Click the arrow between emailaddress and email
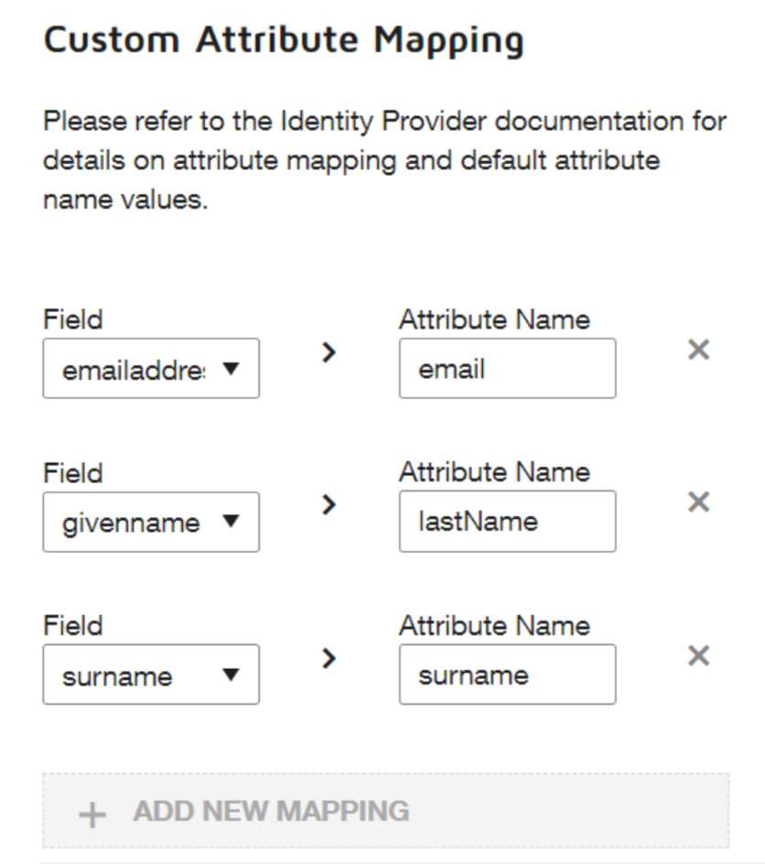Viewport: 765px width, 864px height. [329, 351]
